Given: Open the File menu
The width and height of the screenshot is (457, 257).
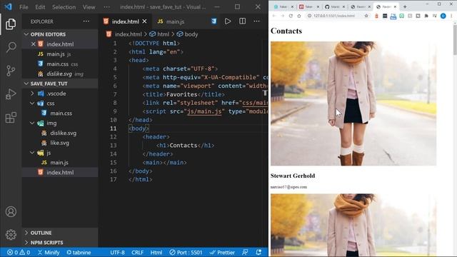Looking at the screenshot, I should pyautogui.click(x=24, y=7).
